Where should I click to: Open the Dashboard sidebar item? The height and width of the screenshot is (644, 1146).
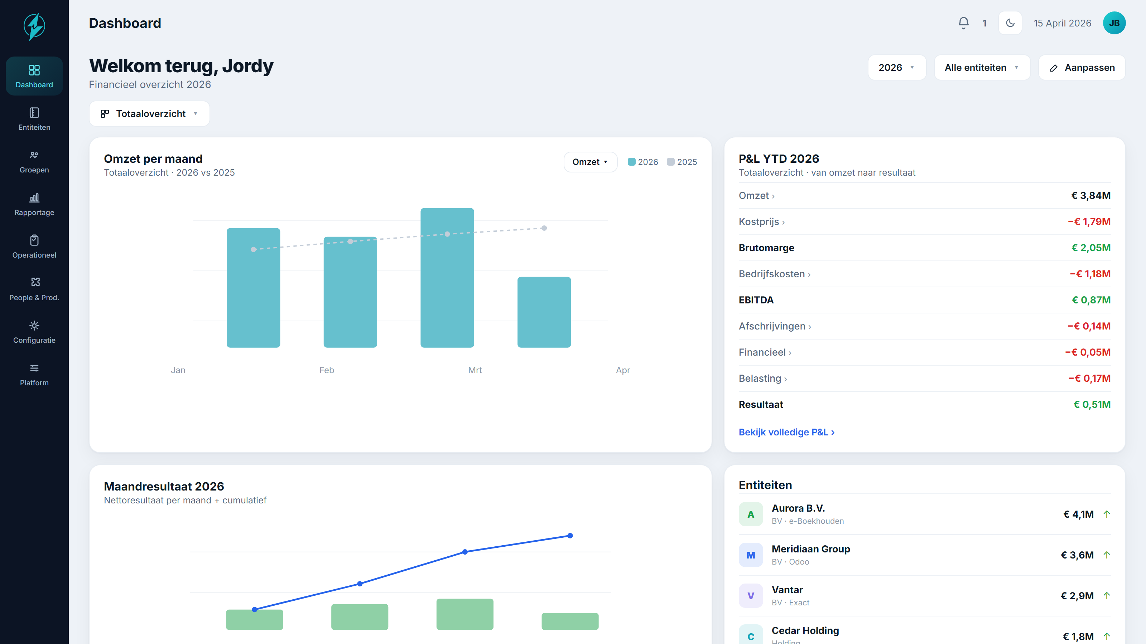click(34, 76)
